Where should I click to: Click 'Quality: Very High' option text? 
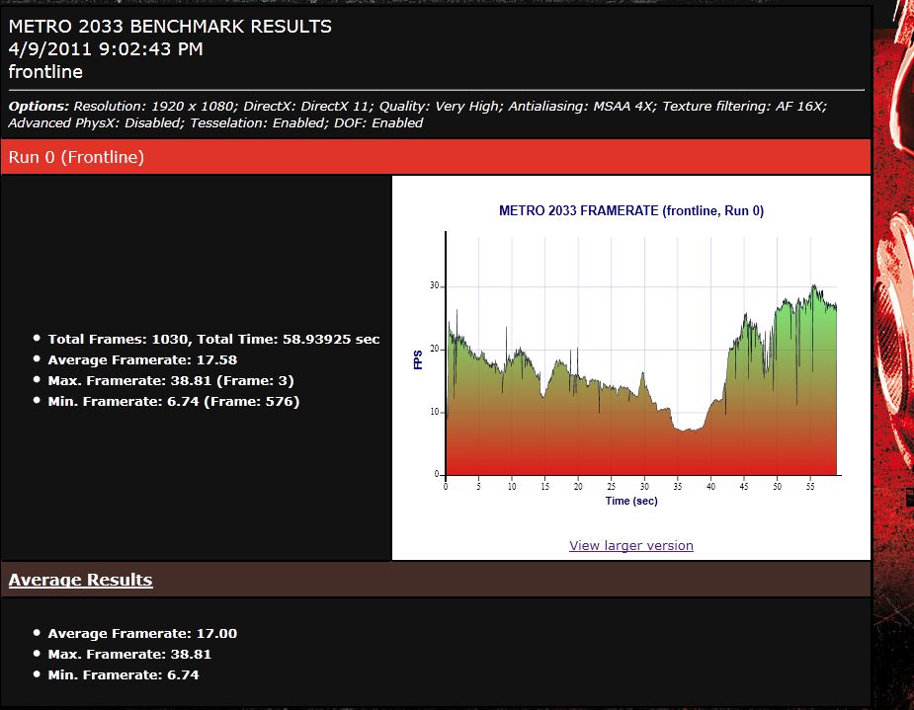click(439, 106)
